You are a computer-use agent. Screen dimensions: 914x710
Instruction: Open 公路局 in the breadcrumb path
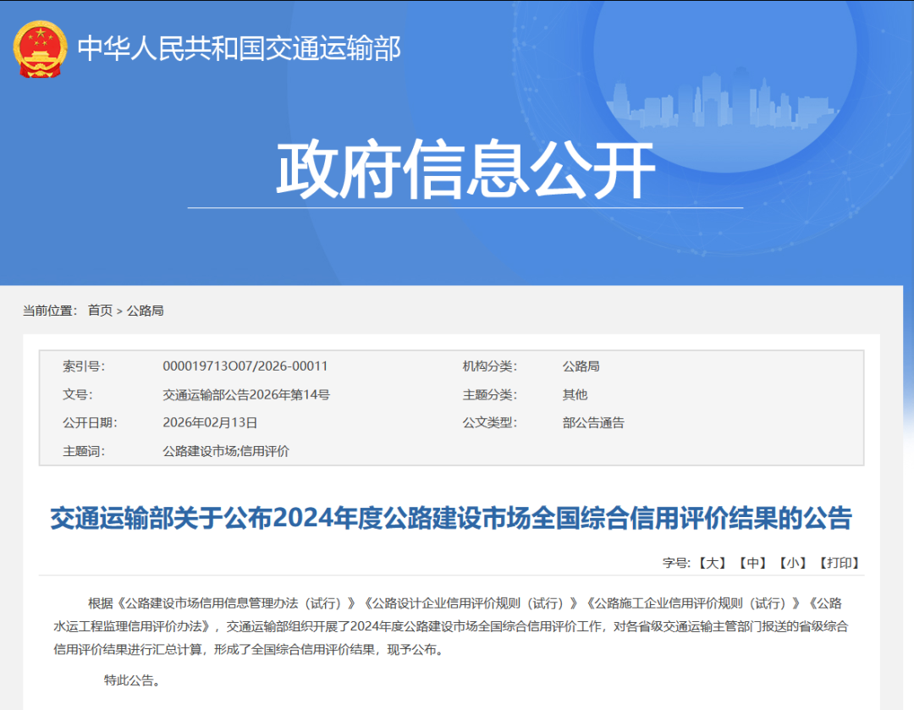[145, 311]
